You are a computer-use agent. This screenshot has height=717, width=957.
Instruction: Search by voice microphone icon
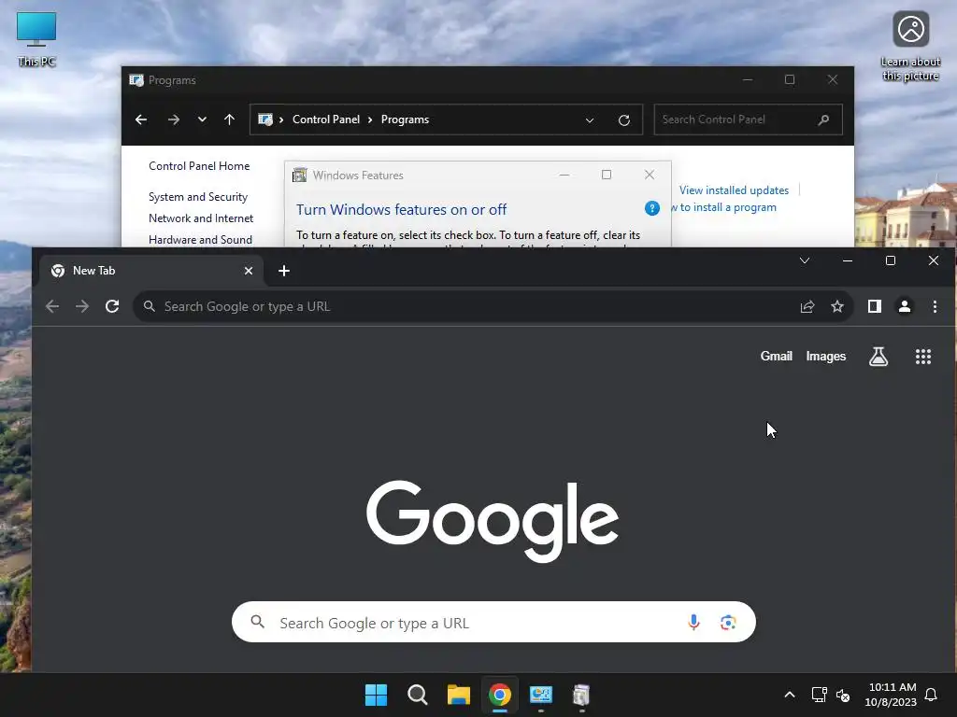pyautogui.click(x=693, y=622)
